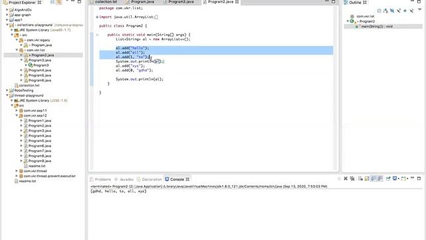Image resolution: width=426 pixels, height=240 pixels.
Task: Click Collapse All in Project Explorer
Action: click(53, 2)
